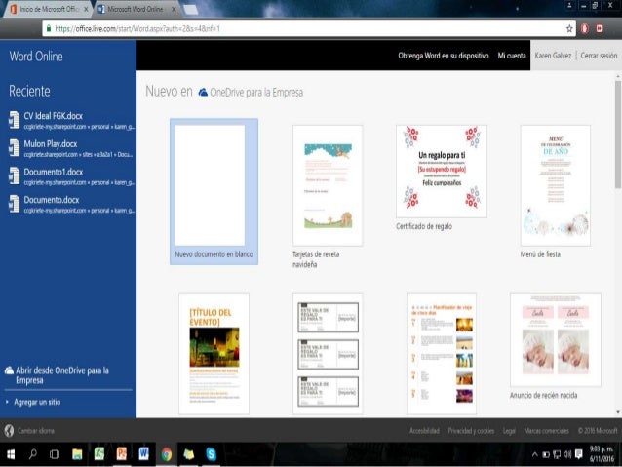Switch to Microsoft Word Online tab
This screenshot has height=467, width=622.
tap(135, 9)
